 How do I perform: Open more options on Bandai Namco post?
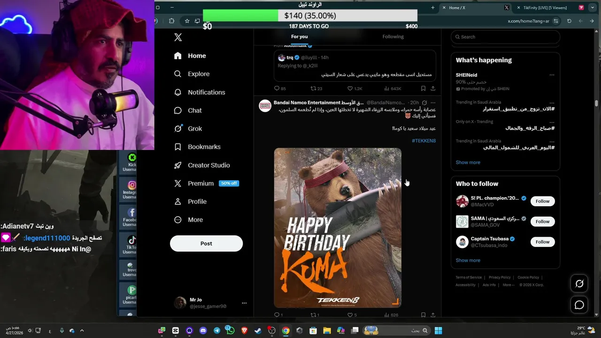coord(433,103)
